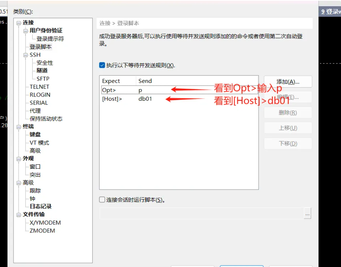341x267 pixels.
Task: Collapse the 连接 tree node
Action: click(x=19, y=23)
